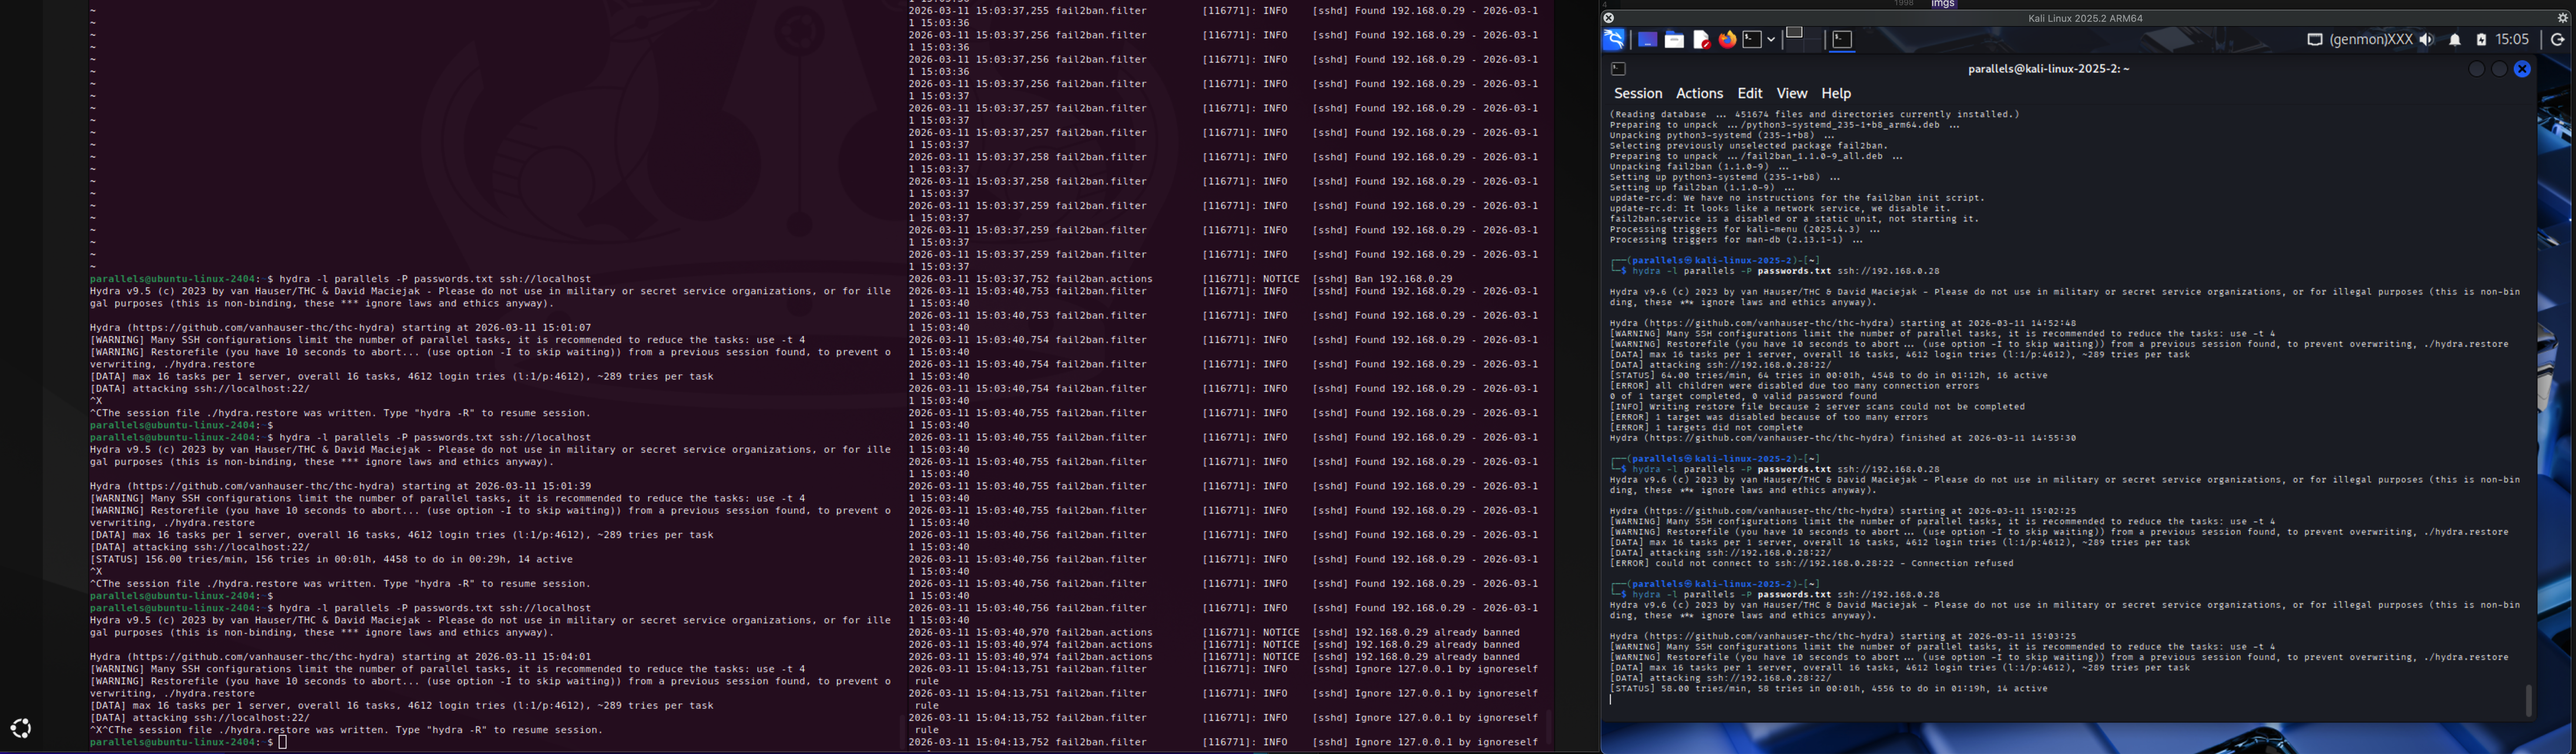
Task: Launch the text editor panel icon
Action: pos(1701,40)
